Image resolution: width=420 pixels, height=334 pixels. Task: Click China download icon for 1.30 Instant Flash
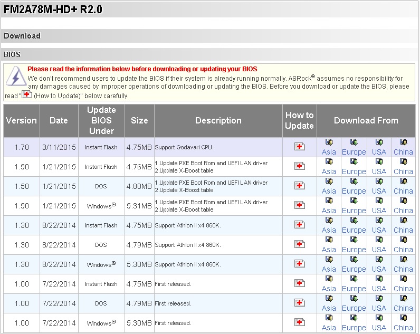coord(404,221)
